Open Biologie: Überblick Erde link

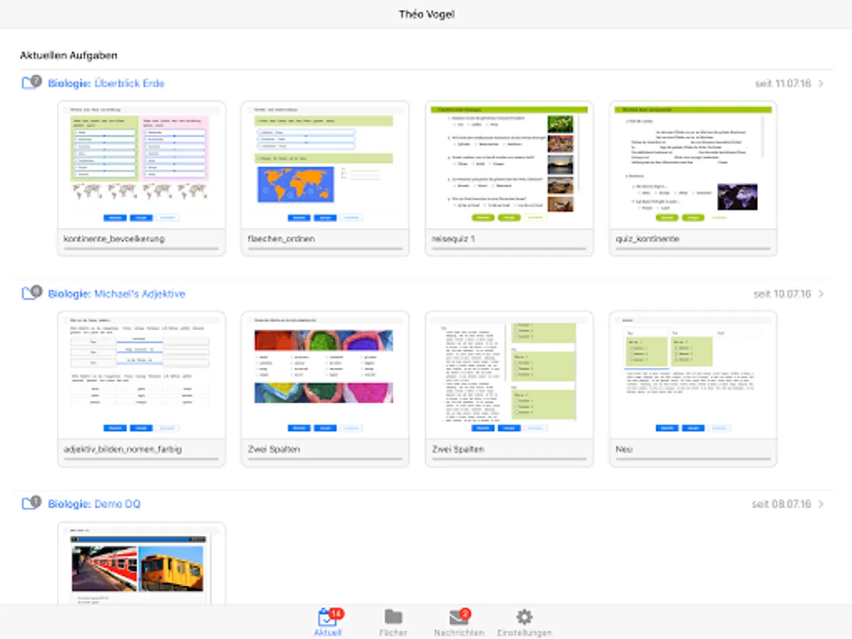coord(106,84)
